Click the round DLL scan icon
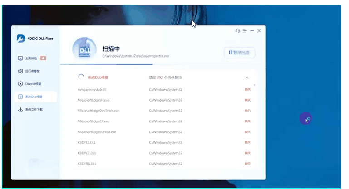Image resolution: width=349 pixels, height=189 pixels. (84, 48)
